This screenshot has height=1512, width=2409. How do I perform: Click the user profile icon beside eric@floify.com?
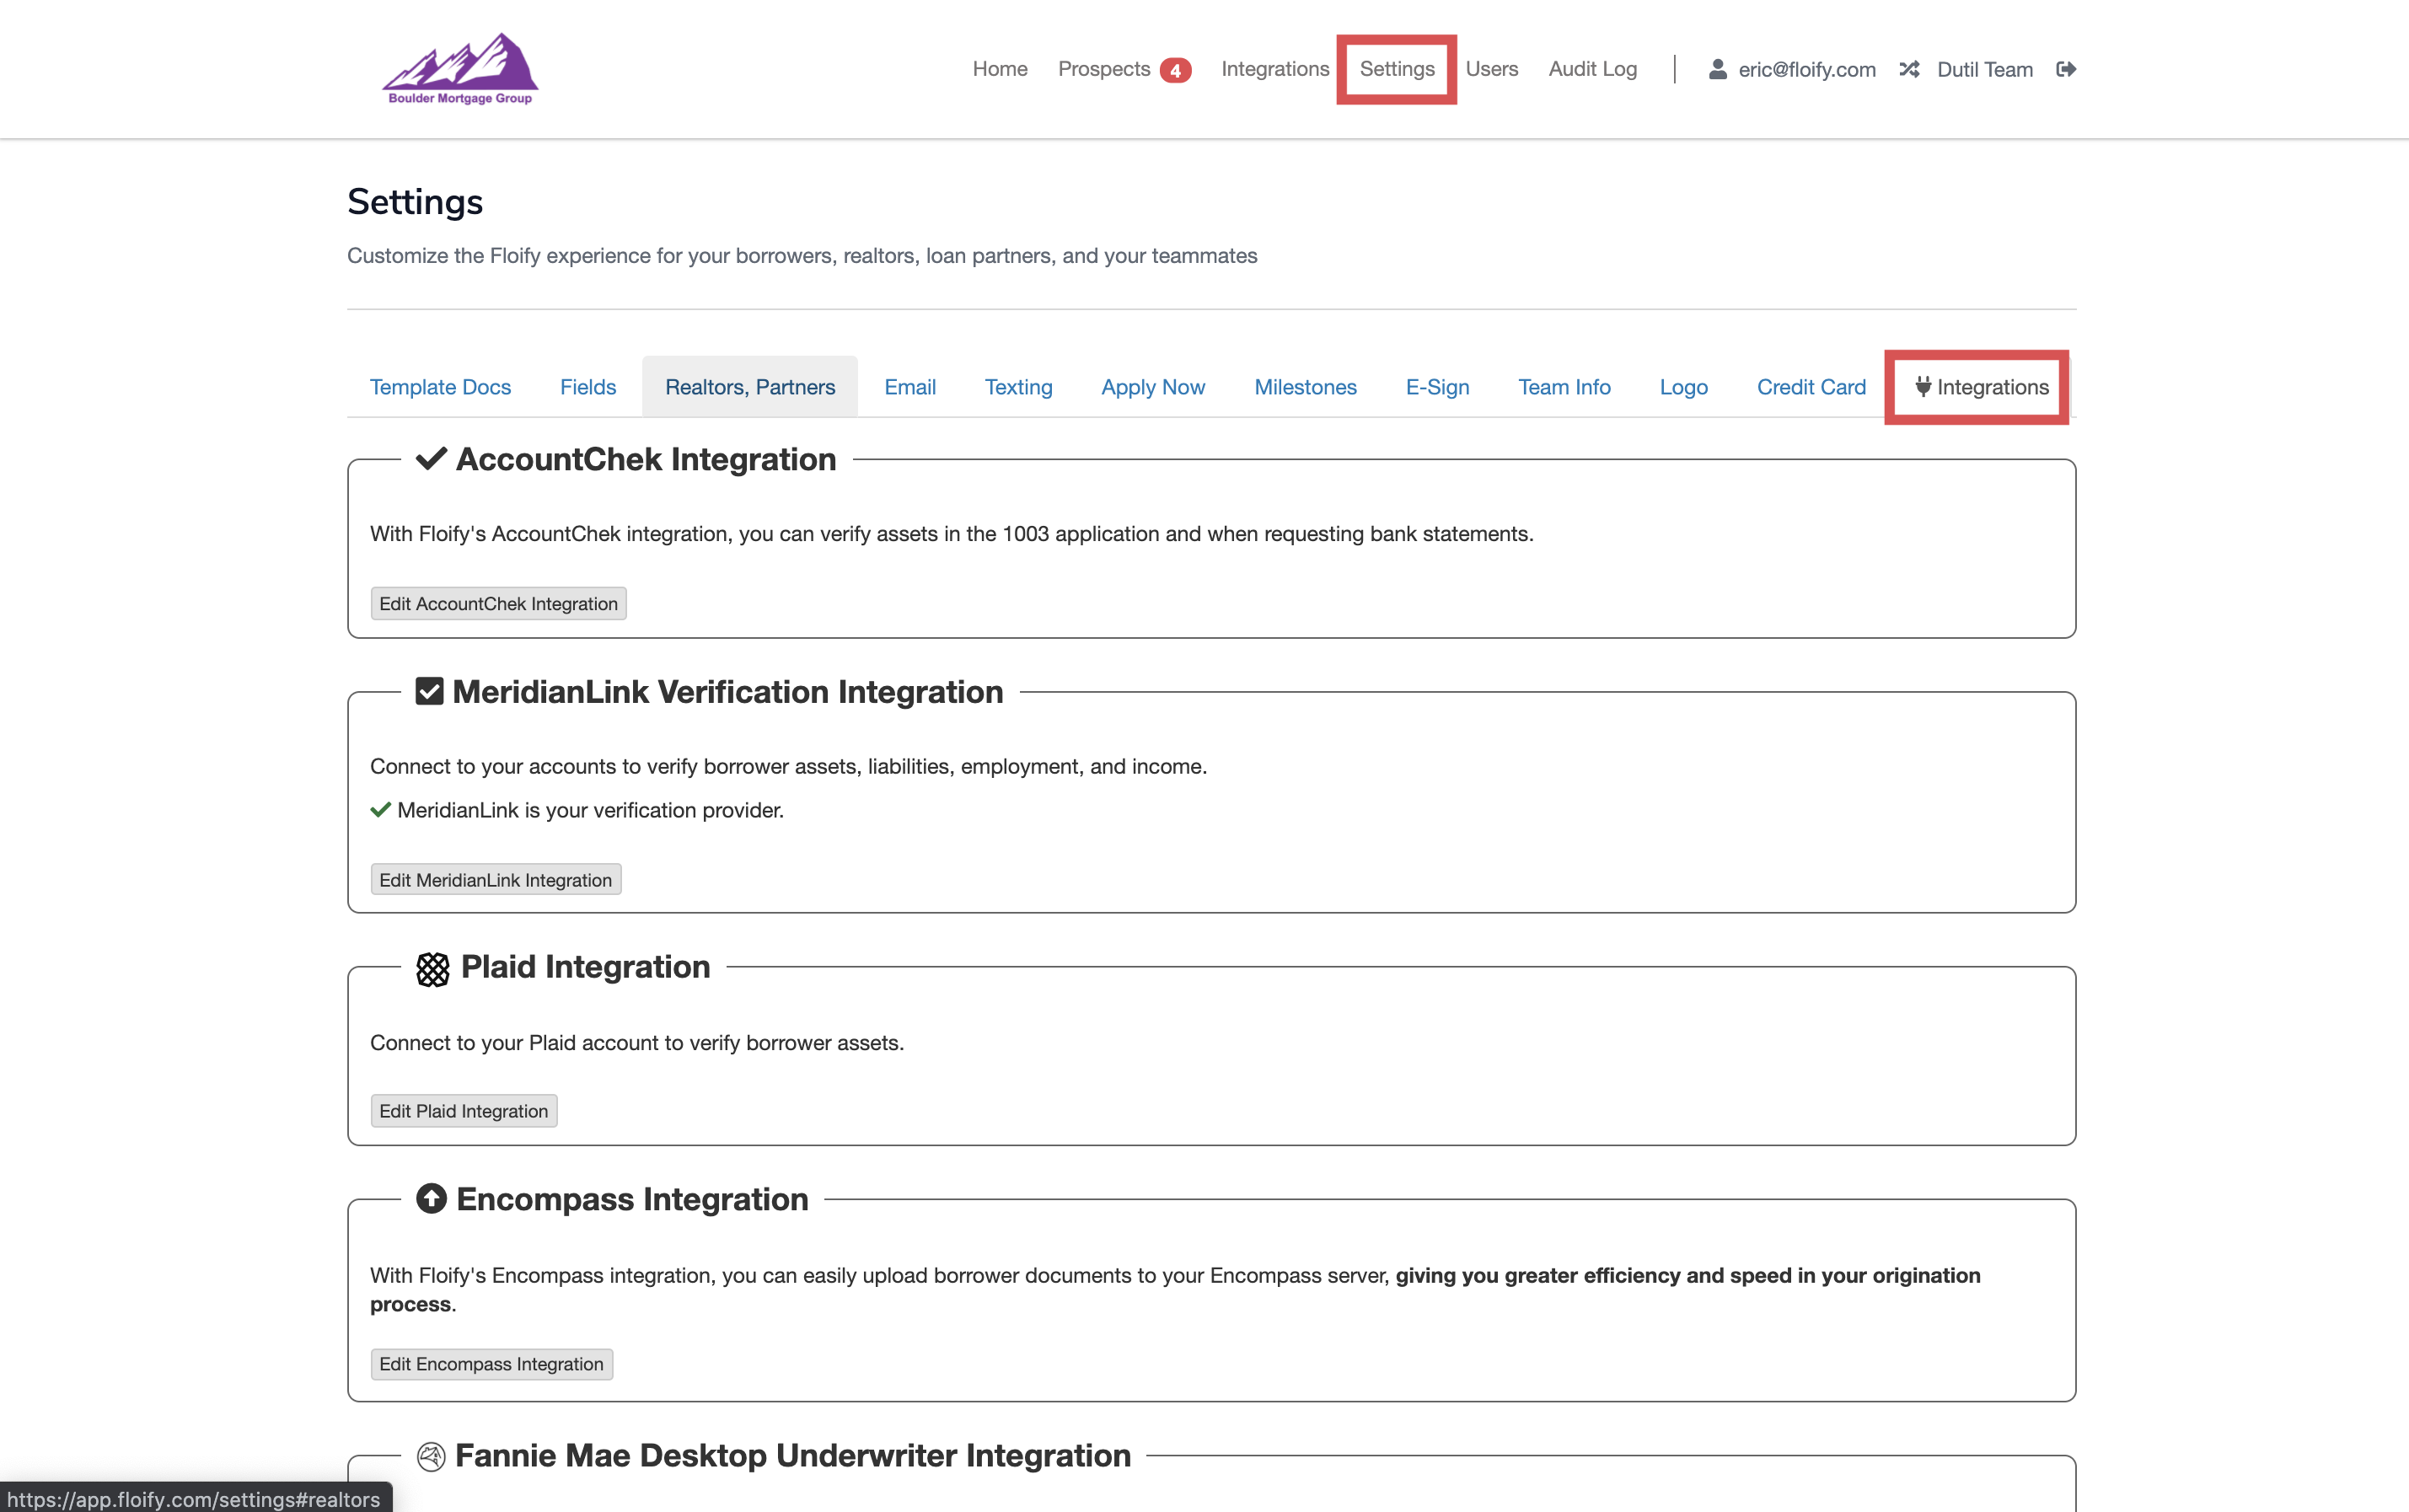pyautogui.click(x=1717, y=69)
